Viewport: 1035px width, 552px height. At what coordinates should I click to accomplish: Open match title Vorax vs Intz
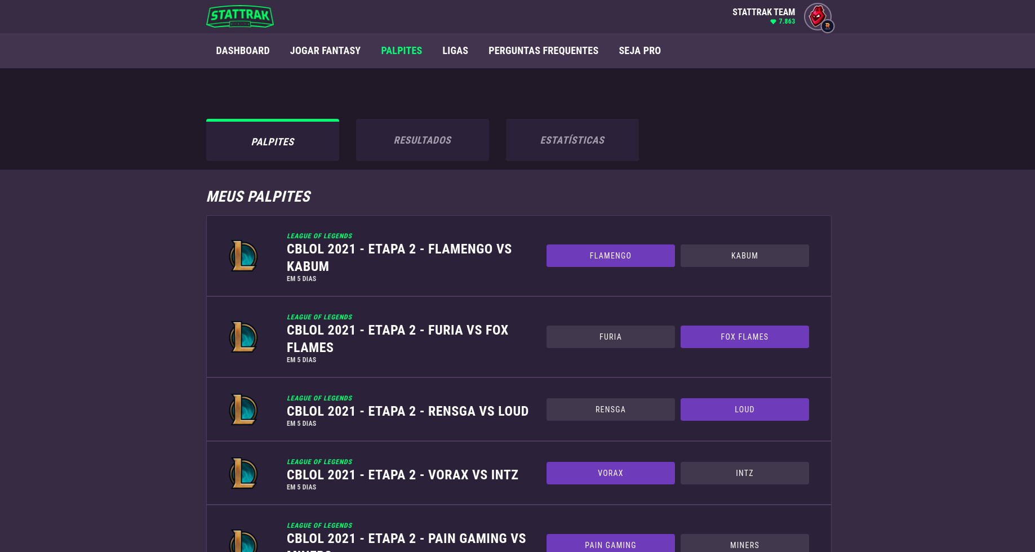click(x=402, y=475)
